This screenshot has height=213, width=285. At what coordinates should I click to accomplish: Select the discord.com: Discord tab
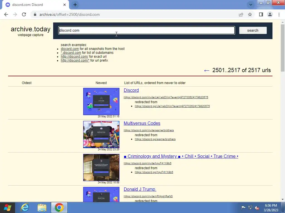[x=35, y=5]
